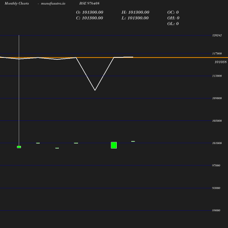Click the 93090 price axis label
This screenshot has height=228, width=228.
pyautogui.click(x=216, y=188)
